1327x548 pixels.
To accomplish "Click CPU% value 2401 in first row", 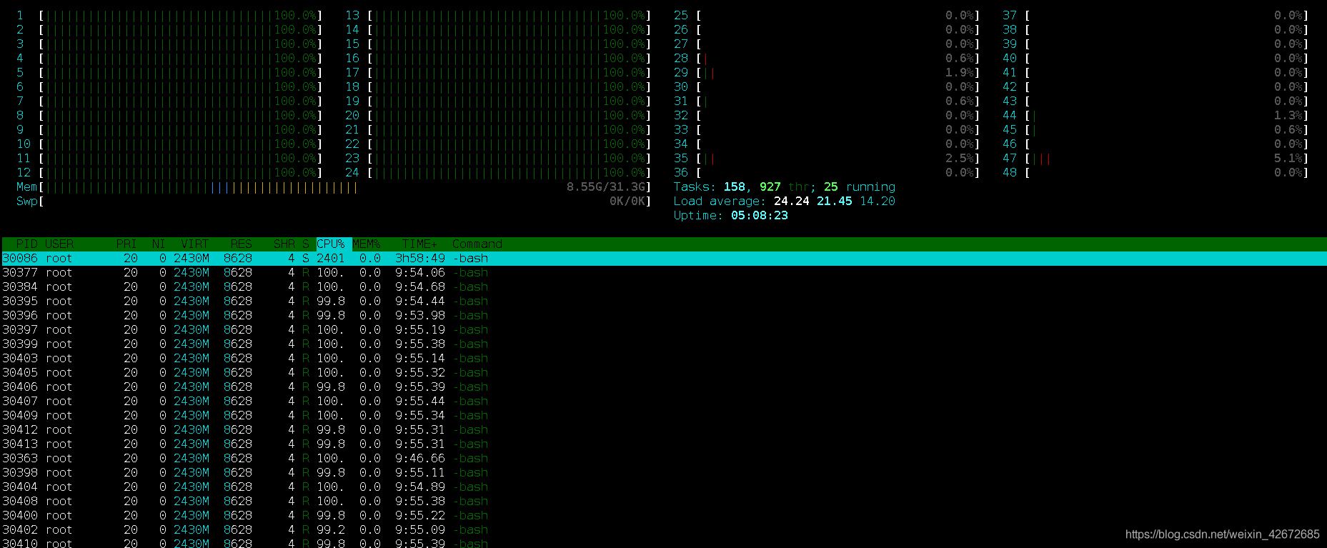I will pos(331,259).
